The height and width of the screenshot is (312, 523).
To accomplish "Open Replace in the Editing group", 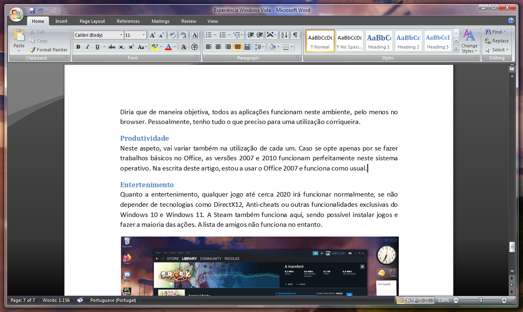I will tap(497, 41).
